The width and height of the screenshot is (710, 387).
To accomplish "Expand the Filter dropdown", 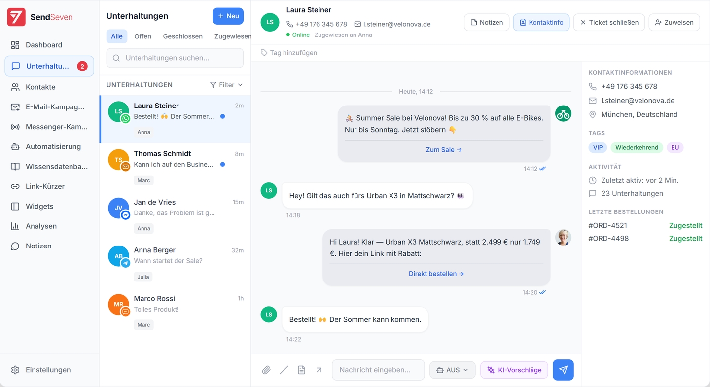I will click(226, 85).
